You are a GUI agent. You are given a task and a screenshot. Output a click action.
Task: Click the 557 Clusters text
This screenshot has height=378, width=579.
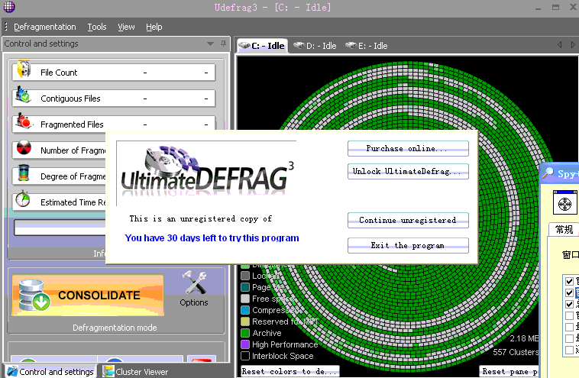pos(516,352)
